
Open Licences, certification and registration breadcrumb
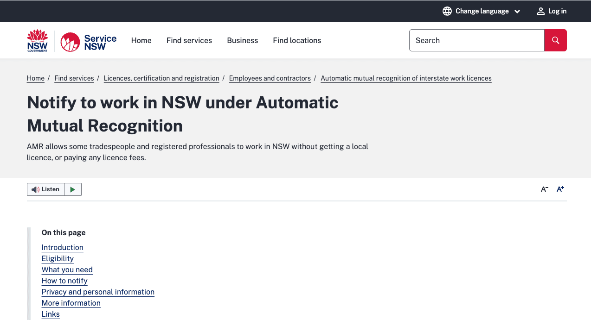point(161,78)
